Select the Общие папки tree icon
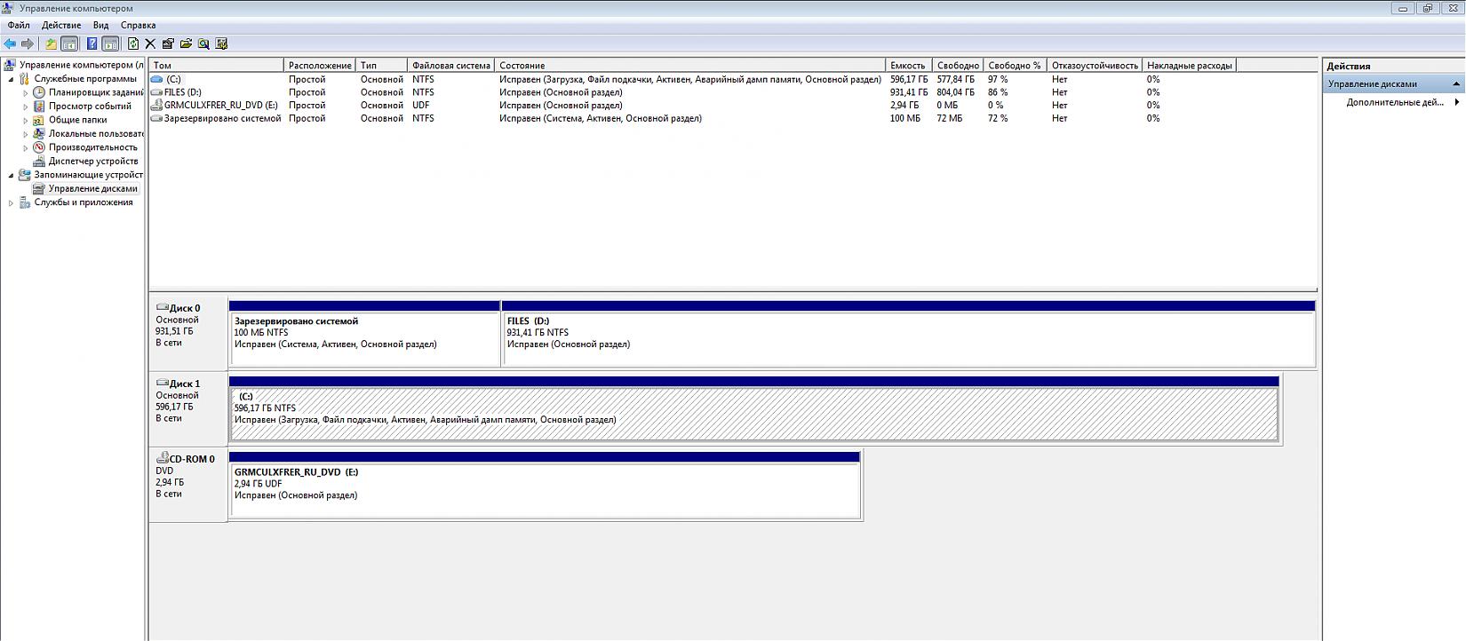Viewport: 1466px width, 641px height. point(39,120)
